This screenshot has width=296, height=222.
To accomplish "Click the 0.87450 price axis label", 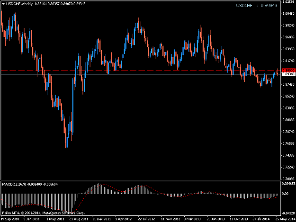I will click(x=288, y=84).
